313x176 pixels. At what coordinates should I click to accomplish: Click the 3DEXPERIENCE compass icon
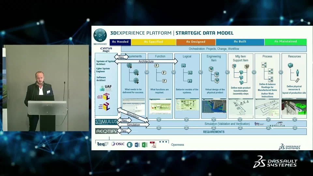(x=100, y=35)
